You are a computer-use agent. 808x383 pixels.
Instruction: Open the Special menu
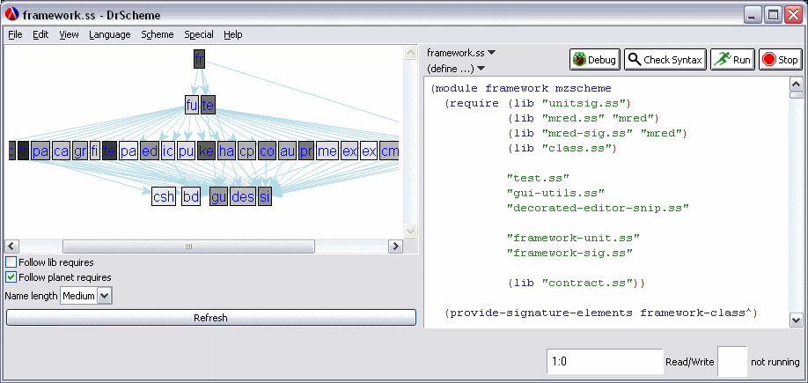coord(199,34)
